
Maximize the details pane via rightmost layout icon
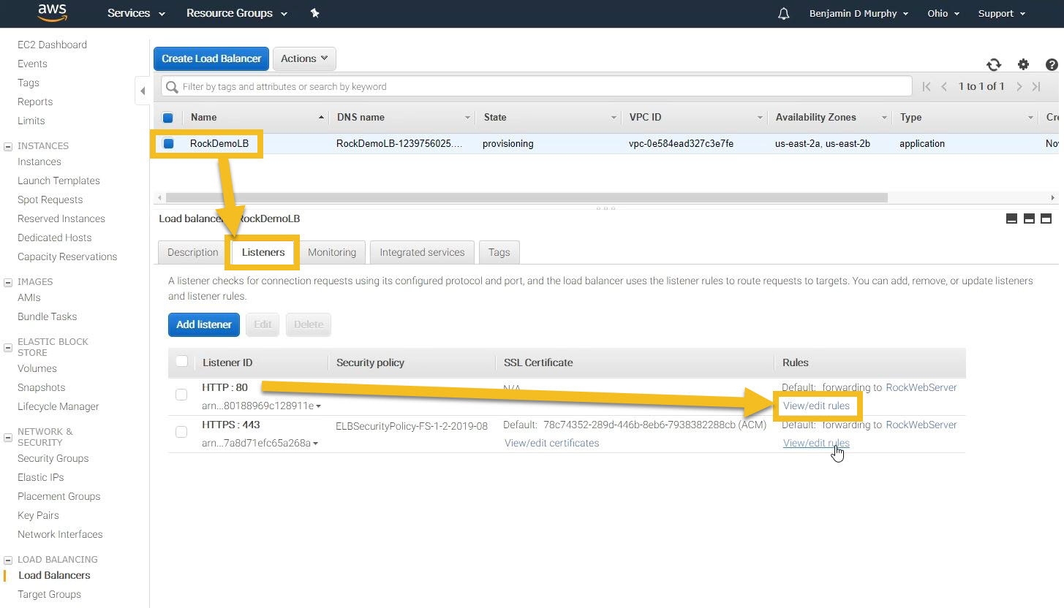(x=1046, y=218)
